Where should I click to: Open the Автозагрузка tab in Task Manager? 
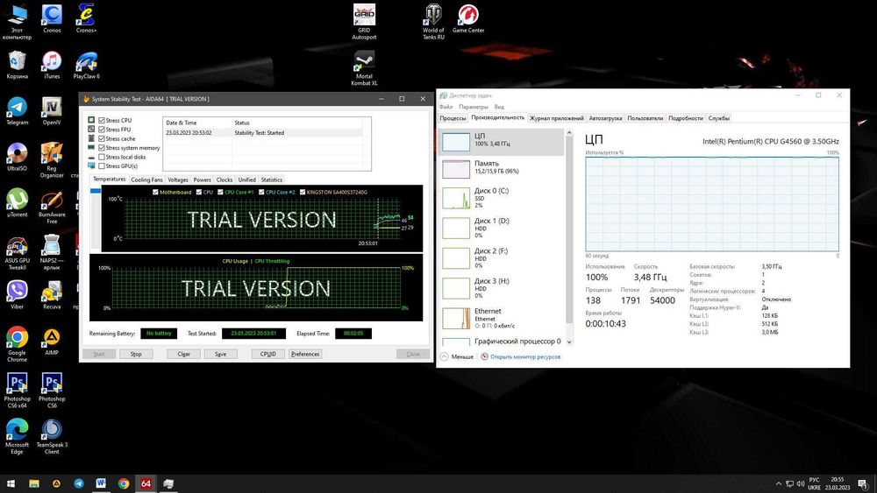[606, 118]
